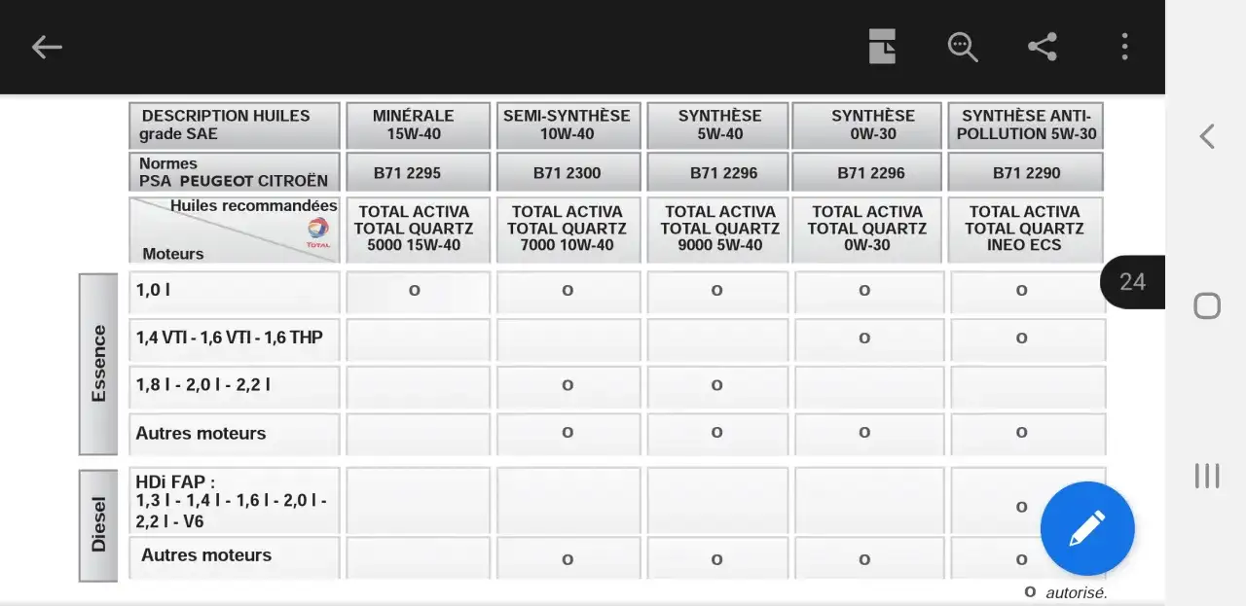1246x606 pixels.
Task: Tap the B71 2290 norm cell
Action: point(1026,173)
